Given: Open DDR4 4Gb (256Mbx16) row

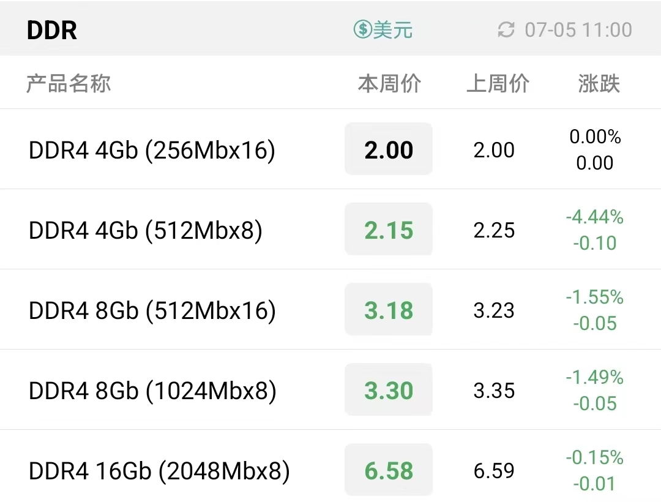Looking at the screenshot, I should click(x=330, y=149).
